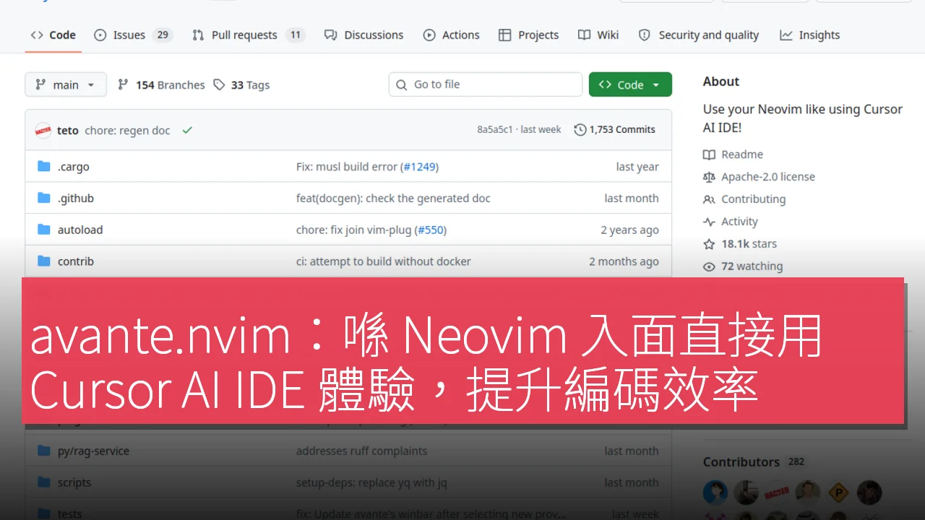Open 'ci: attempt to build without docker' commit
The height and width of the screenshot is (520, 925).
click(384, 261)
